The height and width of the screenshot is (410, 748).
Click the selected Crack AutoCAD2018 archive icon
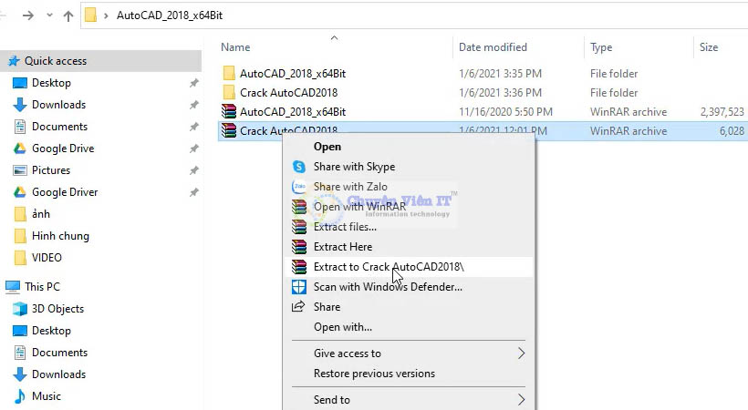(x=229, y=130)
